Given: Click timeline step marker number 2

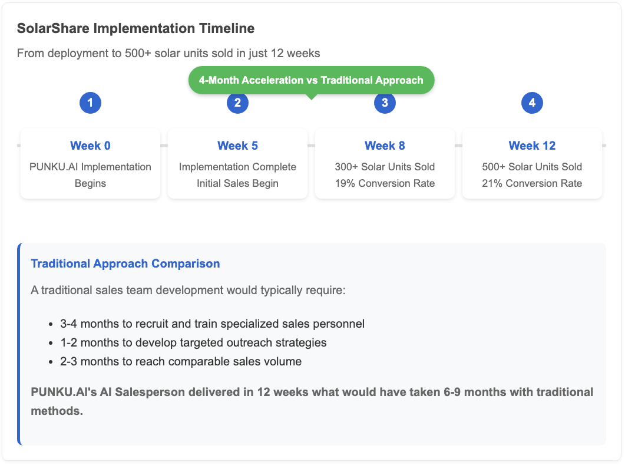Looking at the screenshot, I should [x=237, y=103].
